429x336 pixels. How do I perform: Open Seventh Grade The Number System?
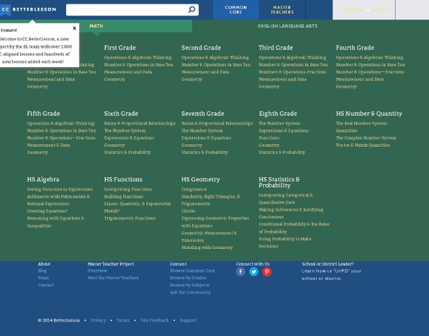(x=202, y=131)
